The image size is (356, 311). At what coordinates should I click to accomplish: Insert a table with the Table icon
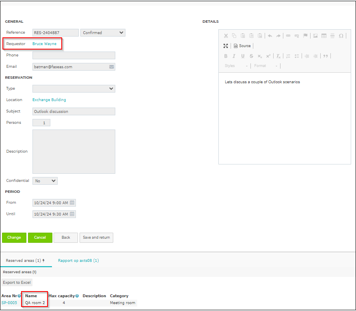coord(324,36)
